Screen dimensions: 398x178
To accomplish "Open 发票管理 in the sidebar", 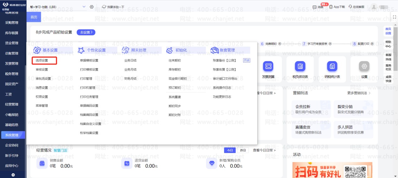I will tap(12, 64).
